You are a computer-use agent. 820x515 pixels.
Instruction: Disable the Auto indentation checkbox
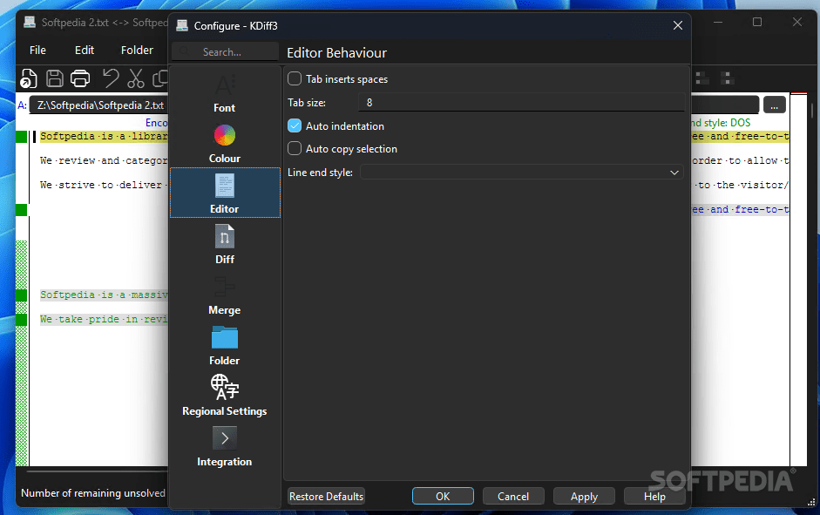coord(294,125)
